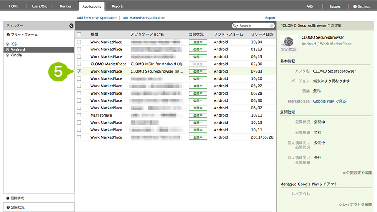Click the Export link
Image resolution: width=377 pixels, height=212 pixels.
tap(270, 18)
